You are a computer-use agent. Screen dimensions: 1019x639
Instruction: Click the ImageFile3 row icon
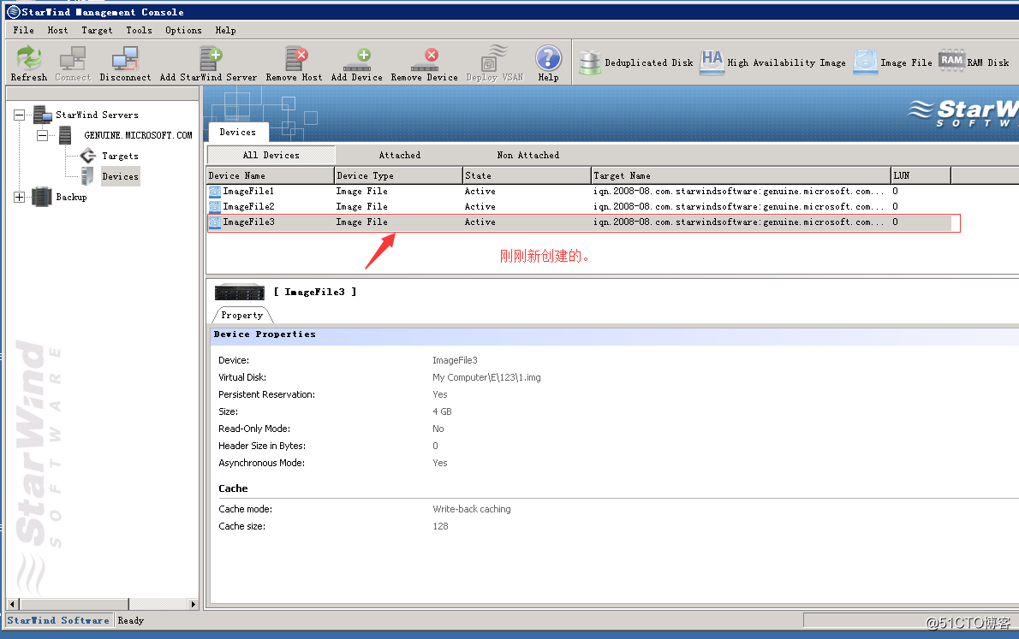(x=214, y=222)
